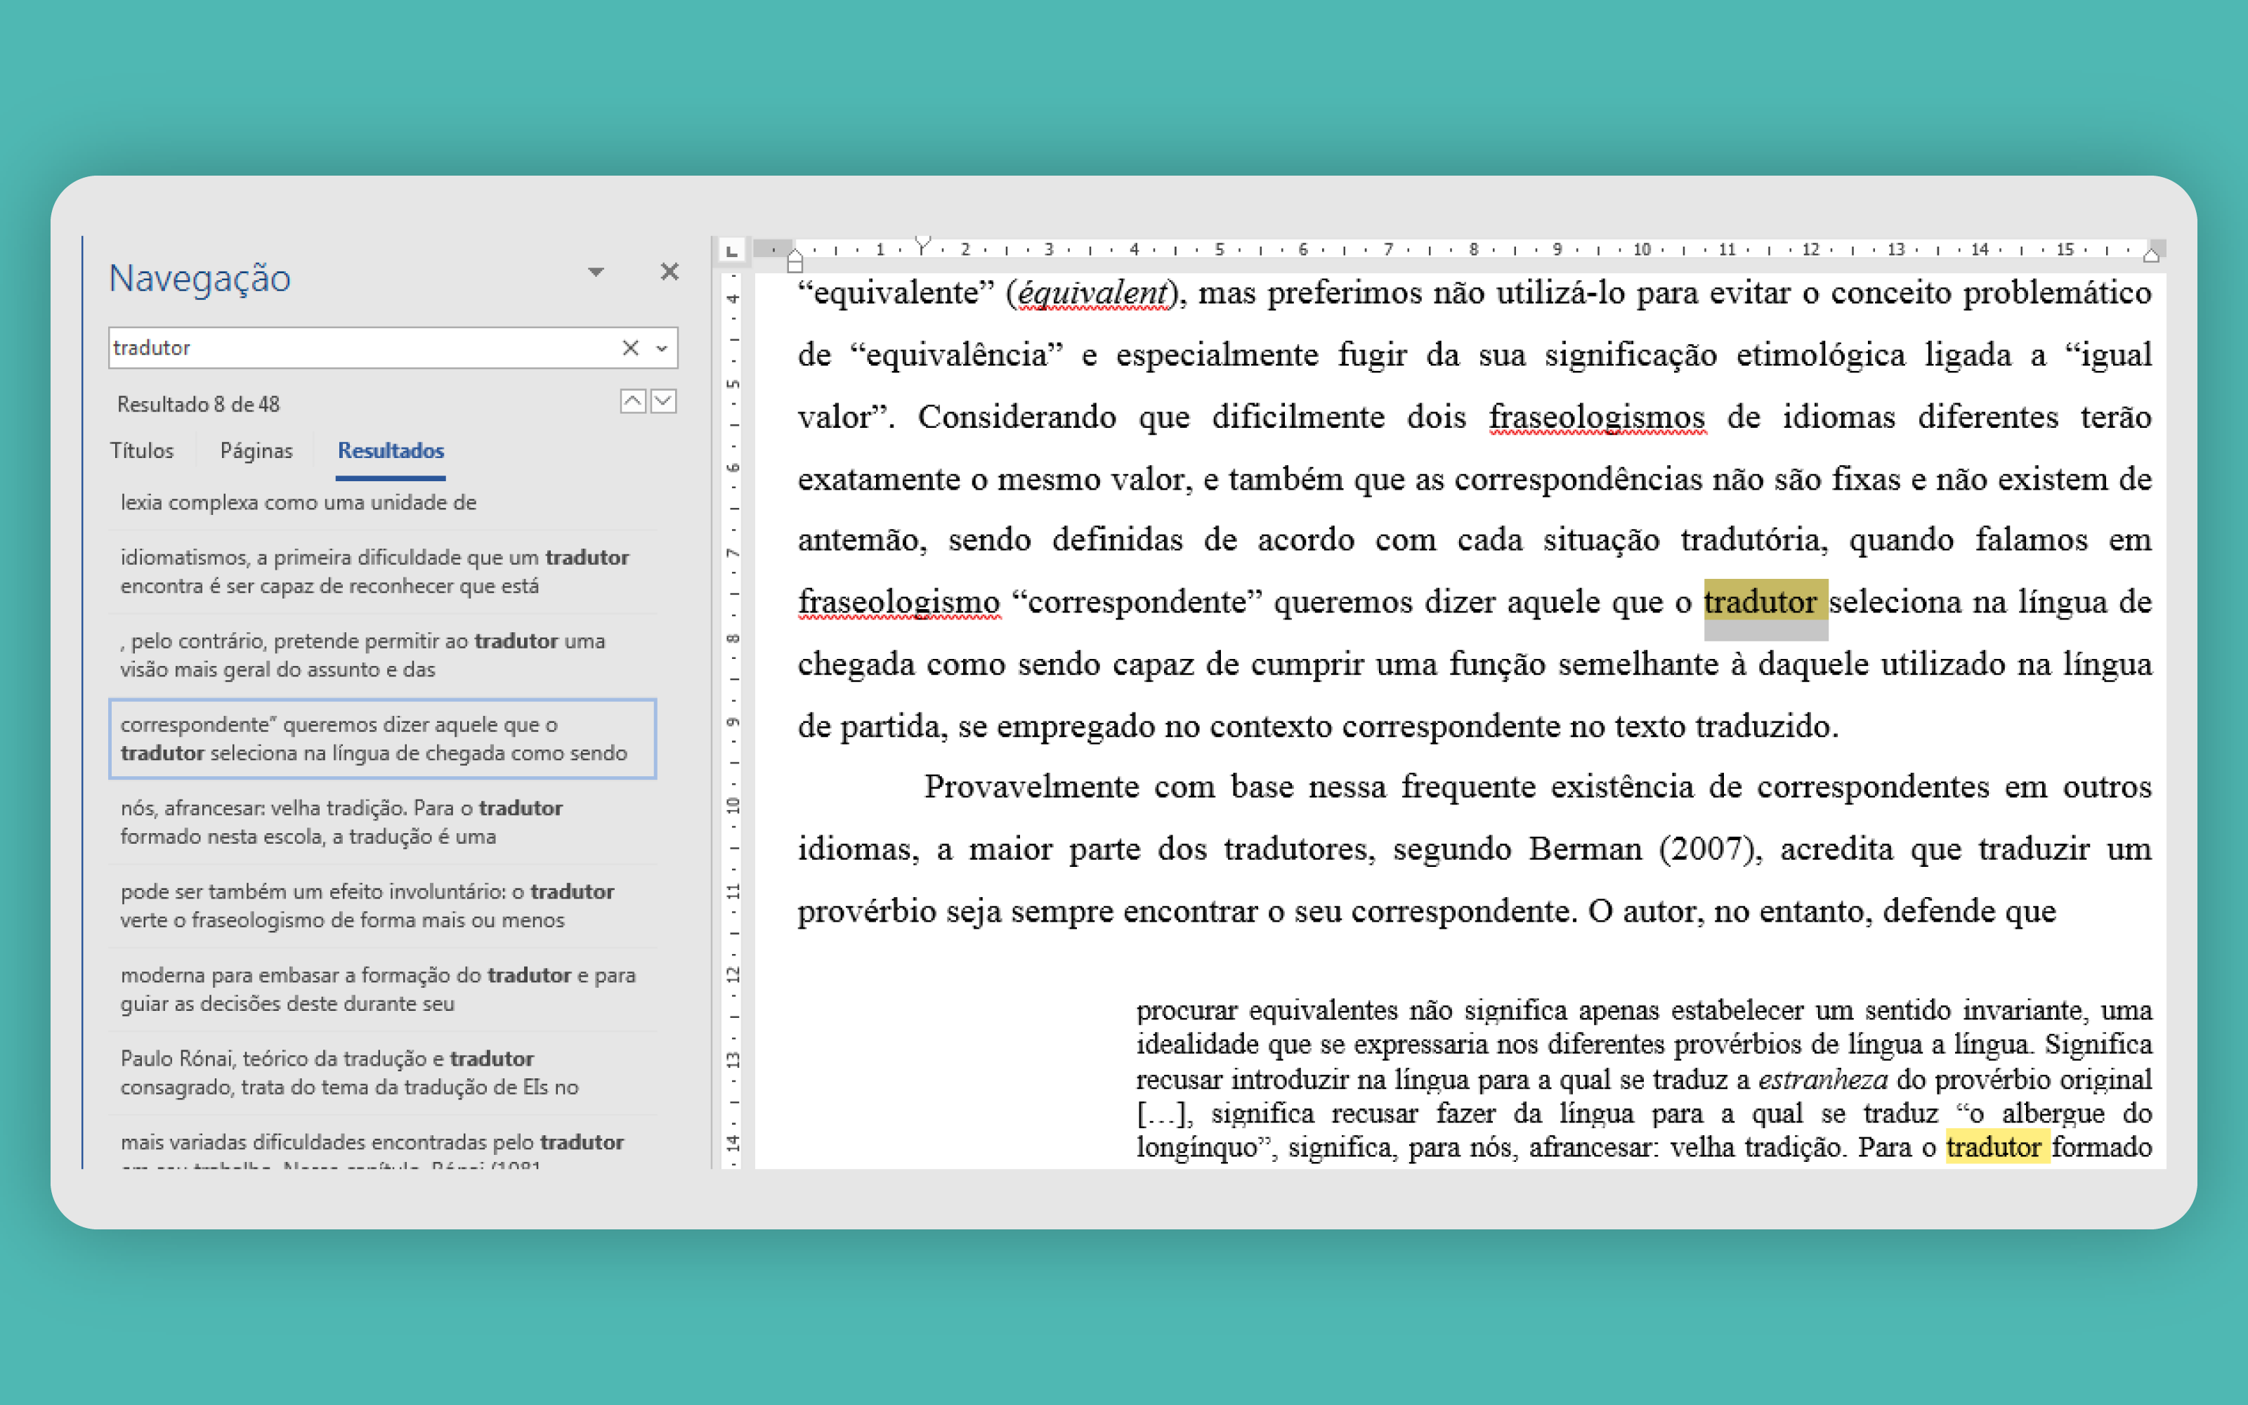Open result 'Paulo Rónai, teórico da tradução'

click(383, 1073)
